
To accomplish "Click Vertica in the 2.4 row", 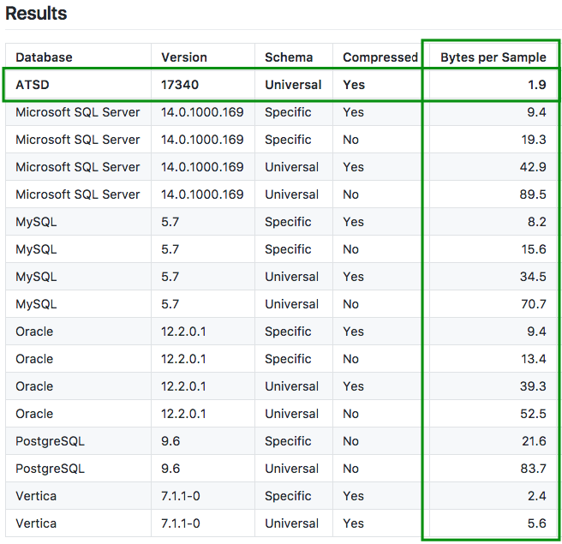I will point(36,496).
